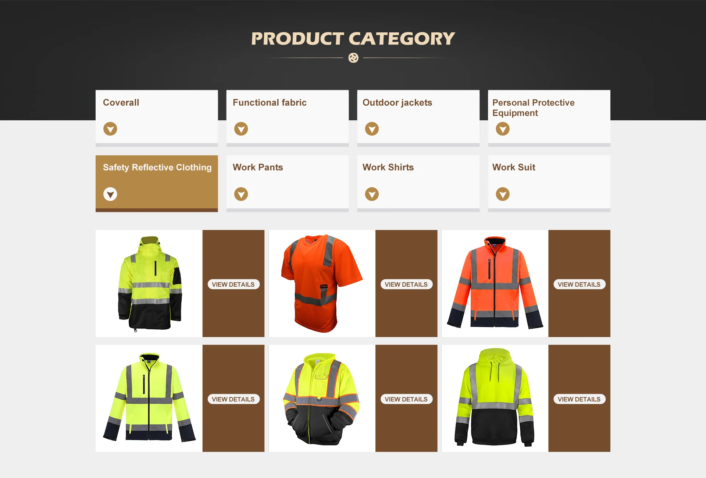The image size is (706, 478).
Task: Open the Coverall category label
Action: [x=121, y=103]
